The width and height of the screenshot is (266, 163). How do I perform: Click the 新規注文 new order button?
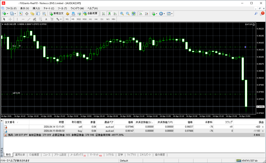point(56,13)
